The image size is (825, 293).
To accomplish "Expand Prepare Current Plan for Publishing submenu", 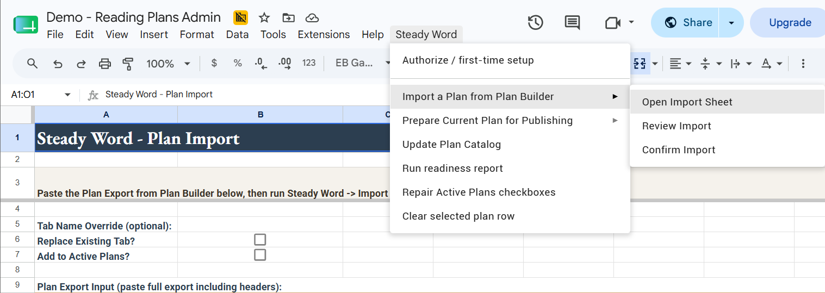I will point(510,121).
